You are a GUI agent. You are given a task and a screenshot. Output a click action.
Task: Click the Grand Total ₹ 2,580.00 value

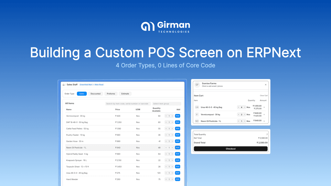click(262, 142)
